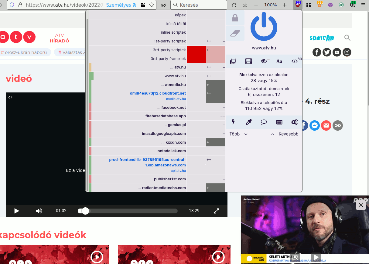Open the uBlock logger icon

[279, 122]
